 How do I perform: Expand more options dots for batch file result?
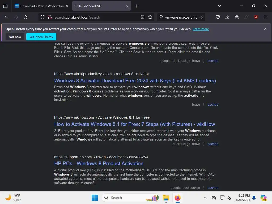pos(204,61)
